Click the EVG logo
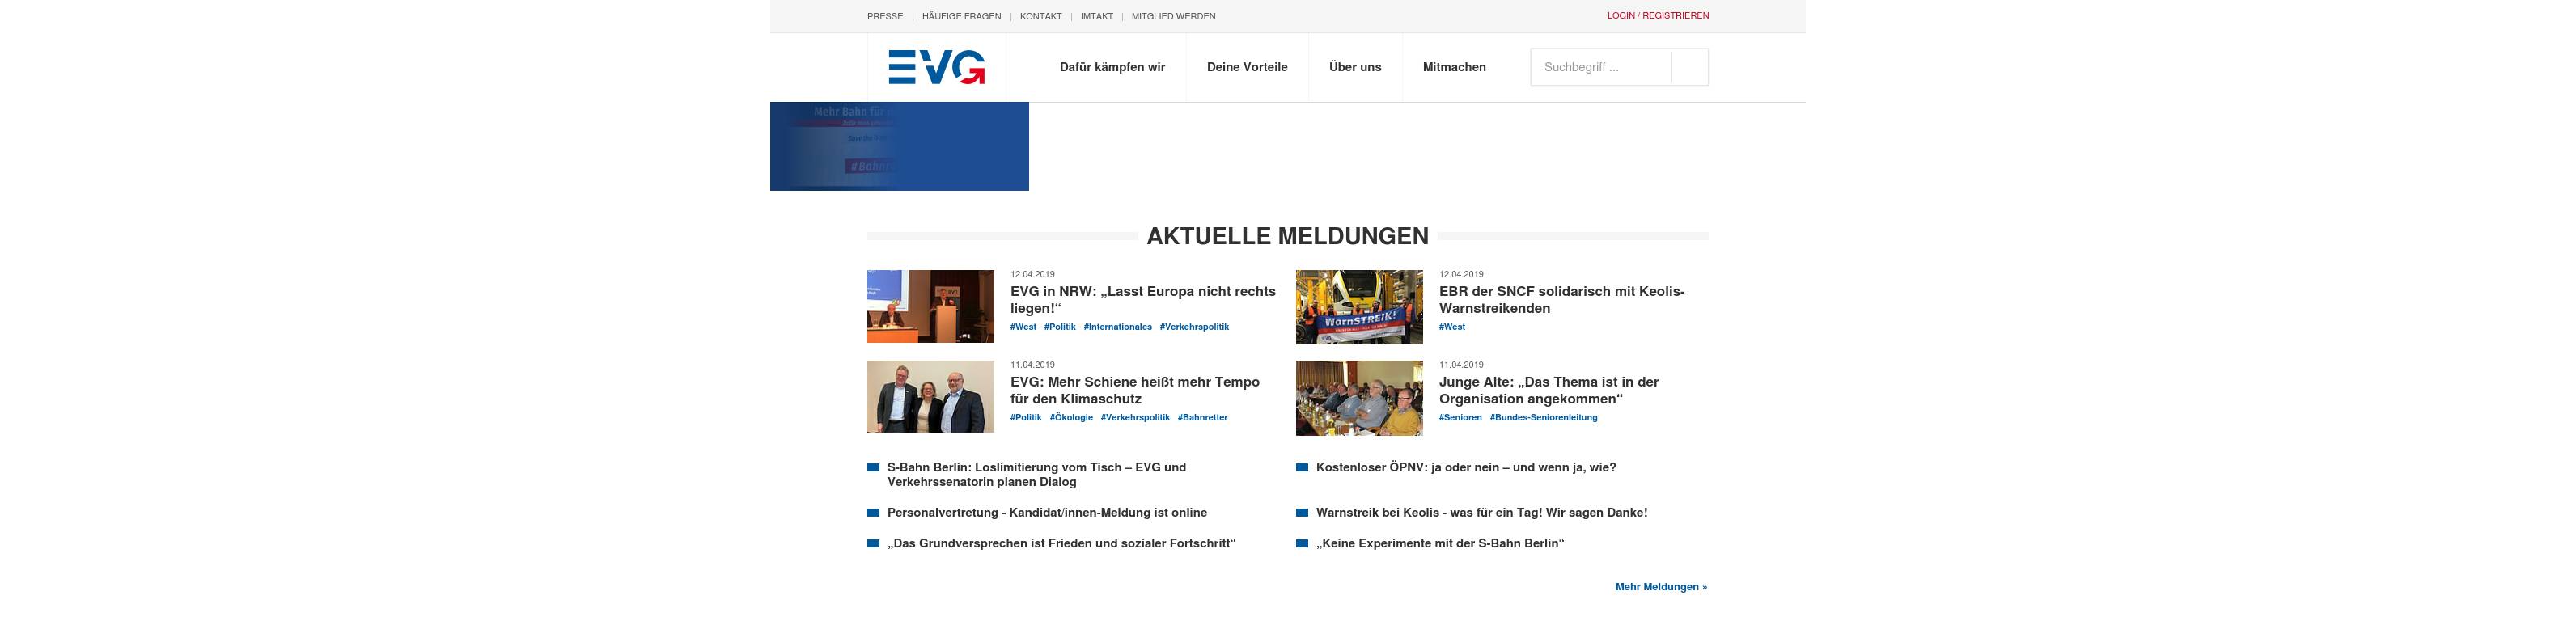Screen dimensions: 2576x621 (x=936, y=67)
